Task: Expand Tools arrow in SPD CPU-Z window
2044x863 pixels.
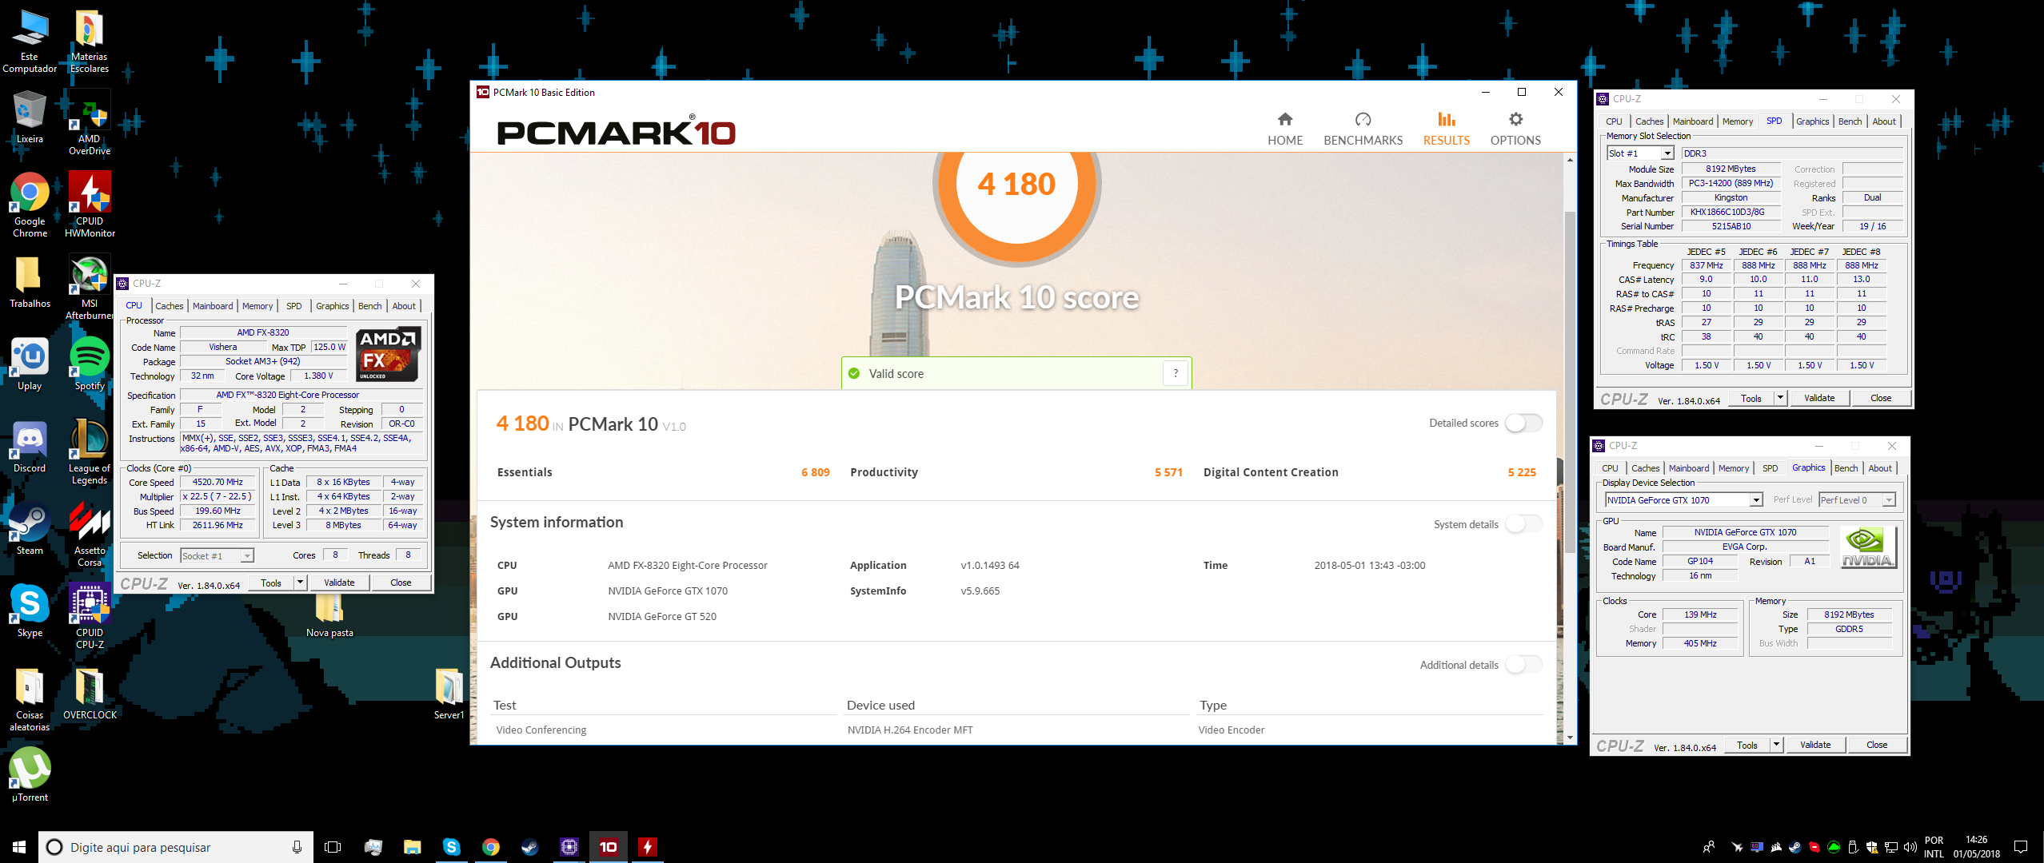Action: pyautogui.click(x=1780, y=398)
